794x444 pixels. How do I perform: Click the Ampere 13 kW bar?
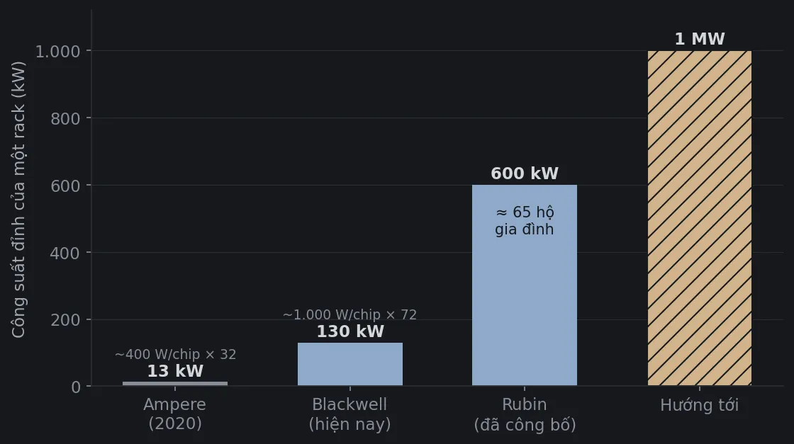click(175, 384)
